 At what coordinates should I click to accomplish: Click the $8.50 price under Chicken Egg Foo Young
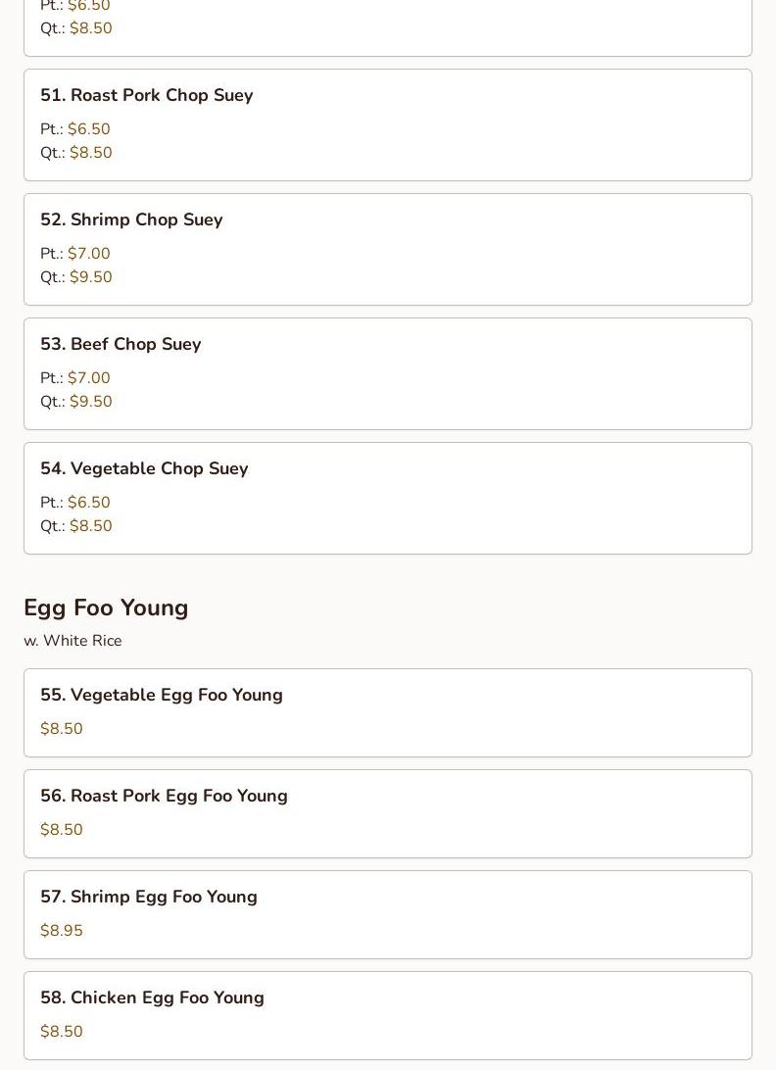(62, 1032)
